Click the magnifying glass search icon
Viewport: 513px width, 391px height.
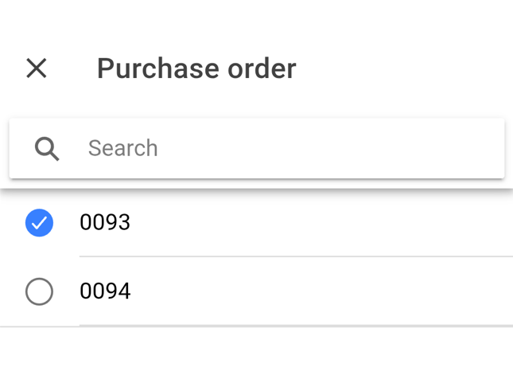[x=47, y=148]
